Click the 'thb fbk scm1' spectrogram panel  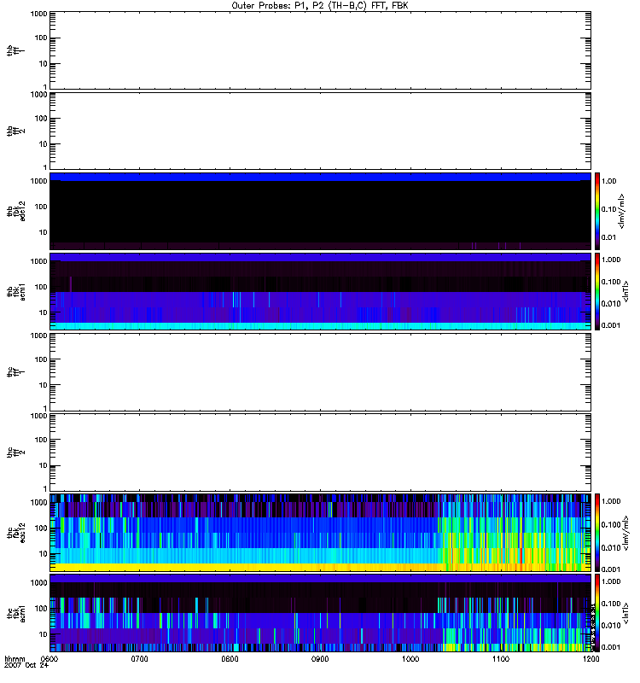tap(320, 291)
